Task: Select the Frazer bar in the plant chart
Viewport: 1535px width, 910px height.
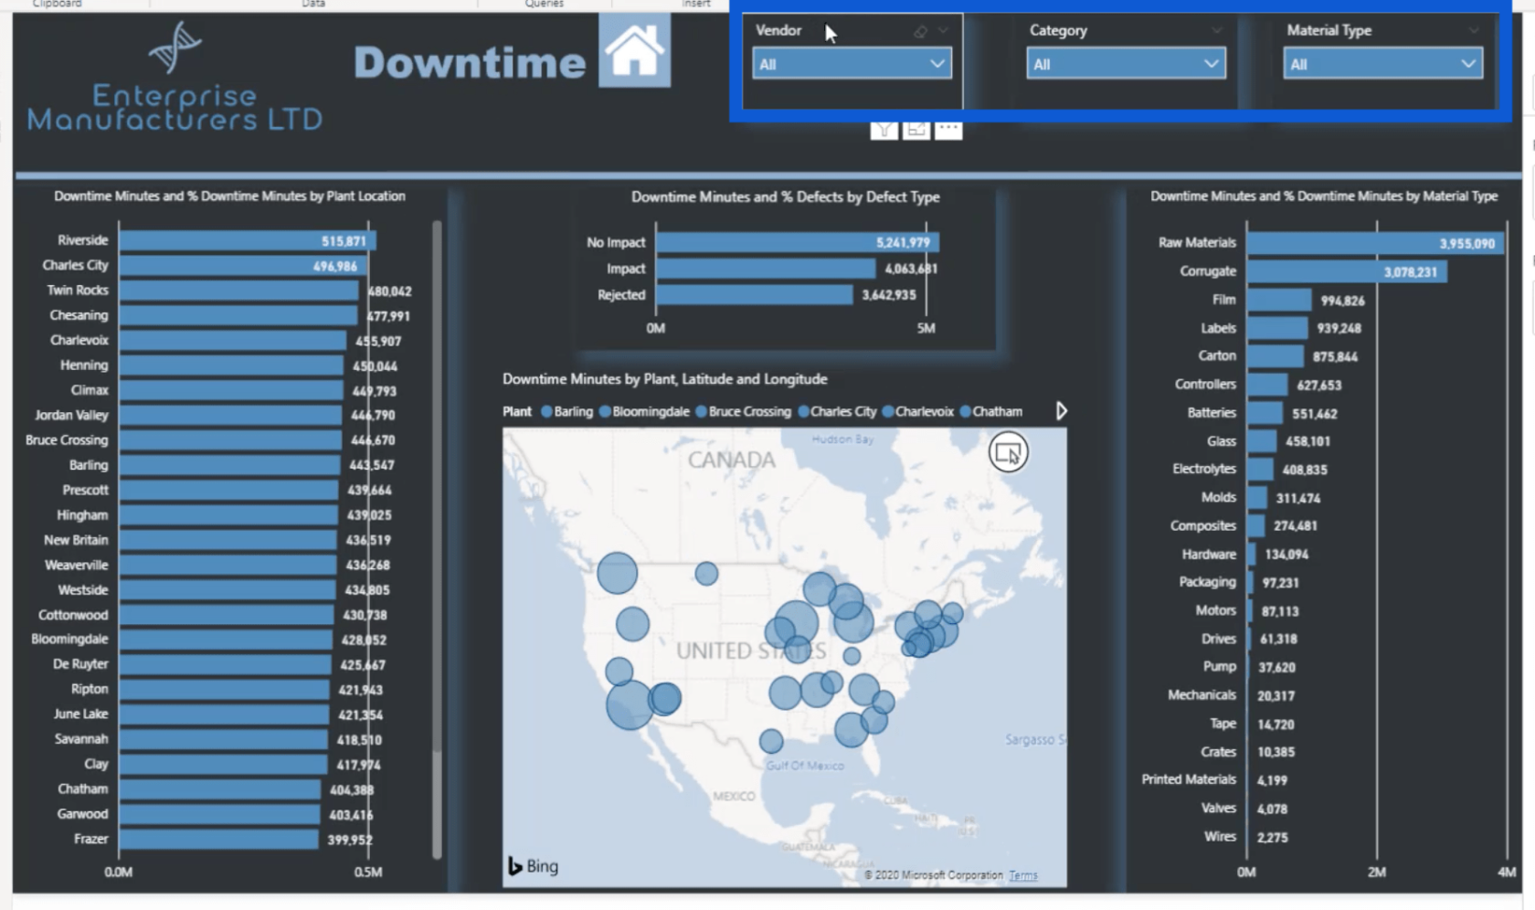Action: (218, 839)
